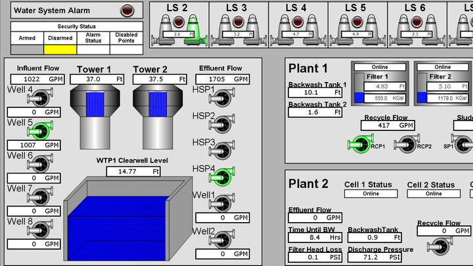Select the Tower 2 level 37.5 Ft field
Screen dimensions: 473x266
[x=160, y=79]
